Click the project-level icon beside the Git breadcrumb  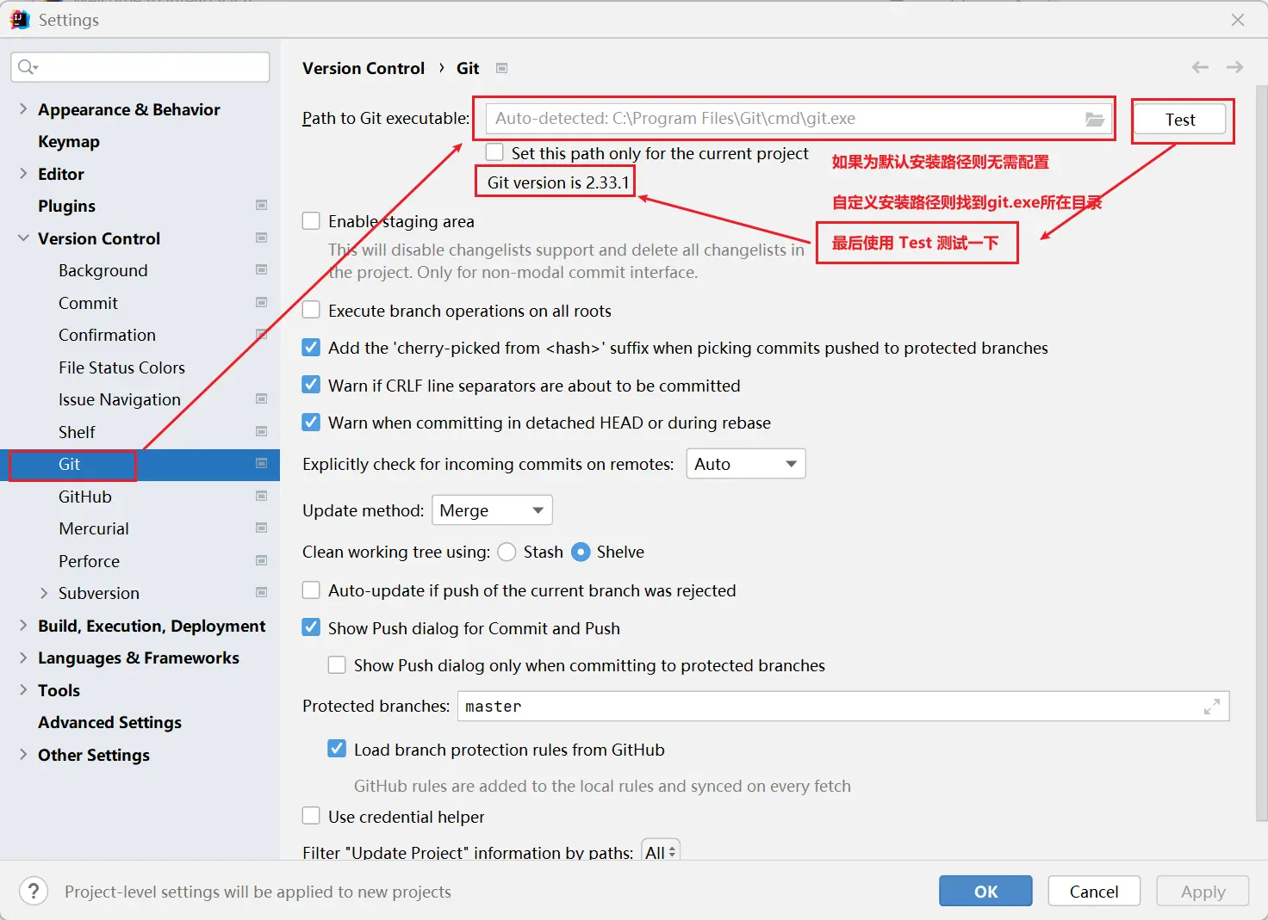tap(502, 68)
